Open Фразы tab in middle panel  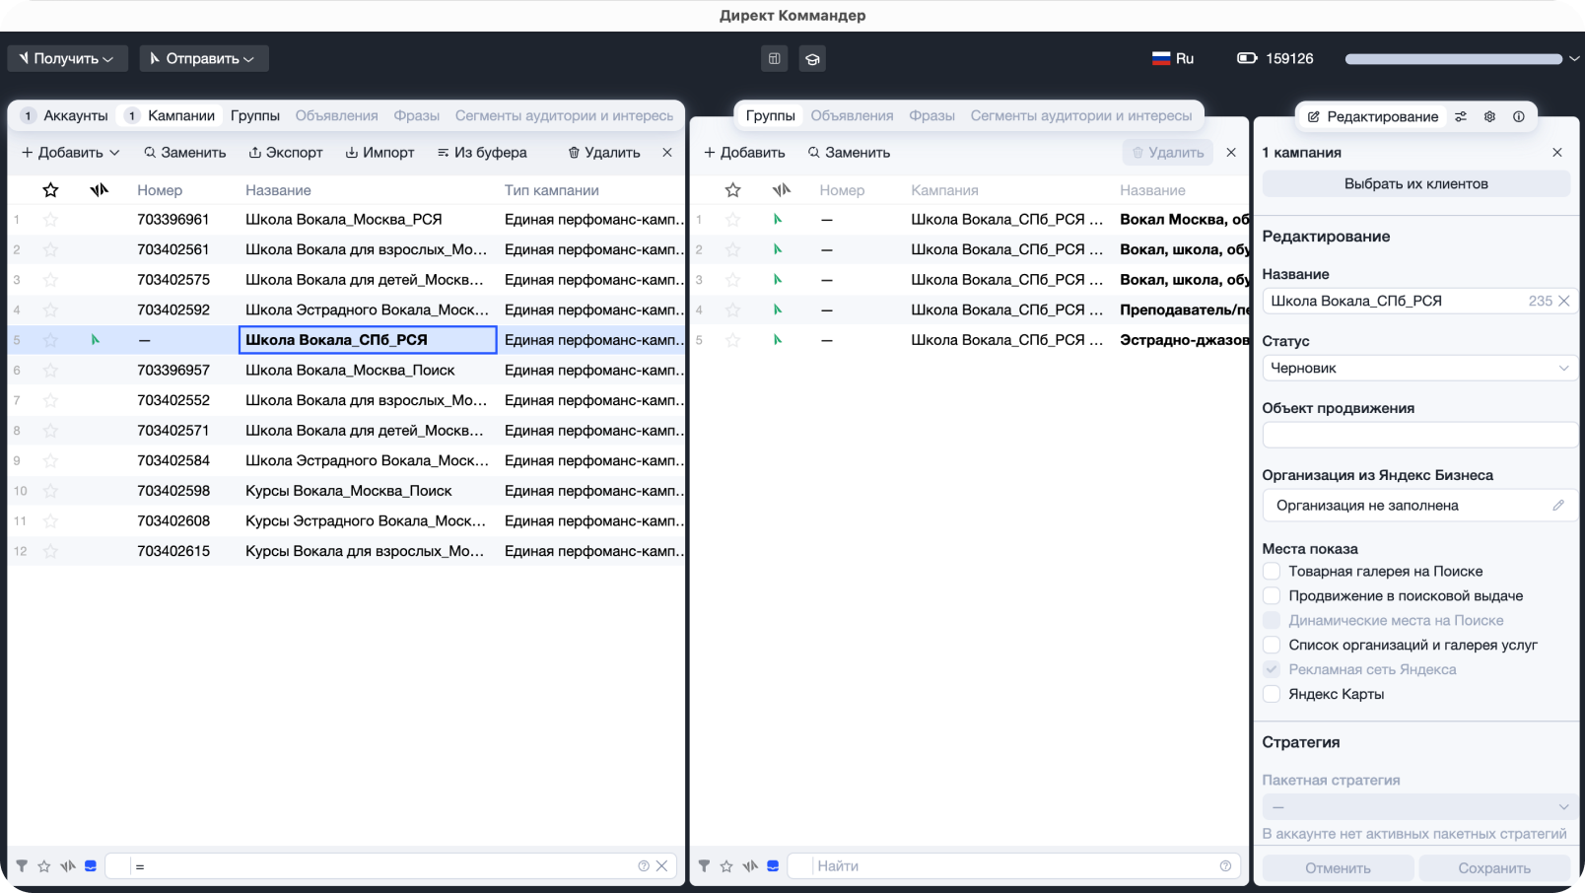pyautogui.click(x=932, y=116)
